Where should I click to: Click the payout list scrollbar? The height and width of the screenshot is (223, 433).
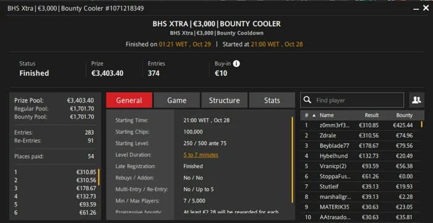pos(98,177)
